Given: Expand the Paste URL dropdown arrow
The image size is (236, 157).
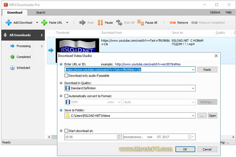Looking at the screenshot, I should pos(67,23).
